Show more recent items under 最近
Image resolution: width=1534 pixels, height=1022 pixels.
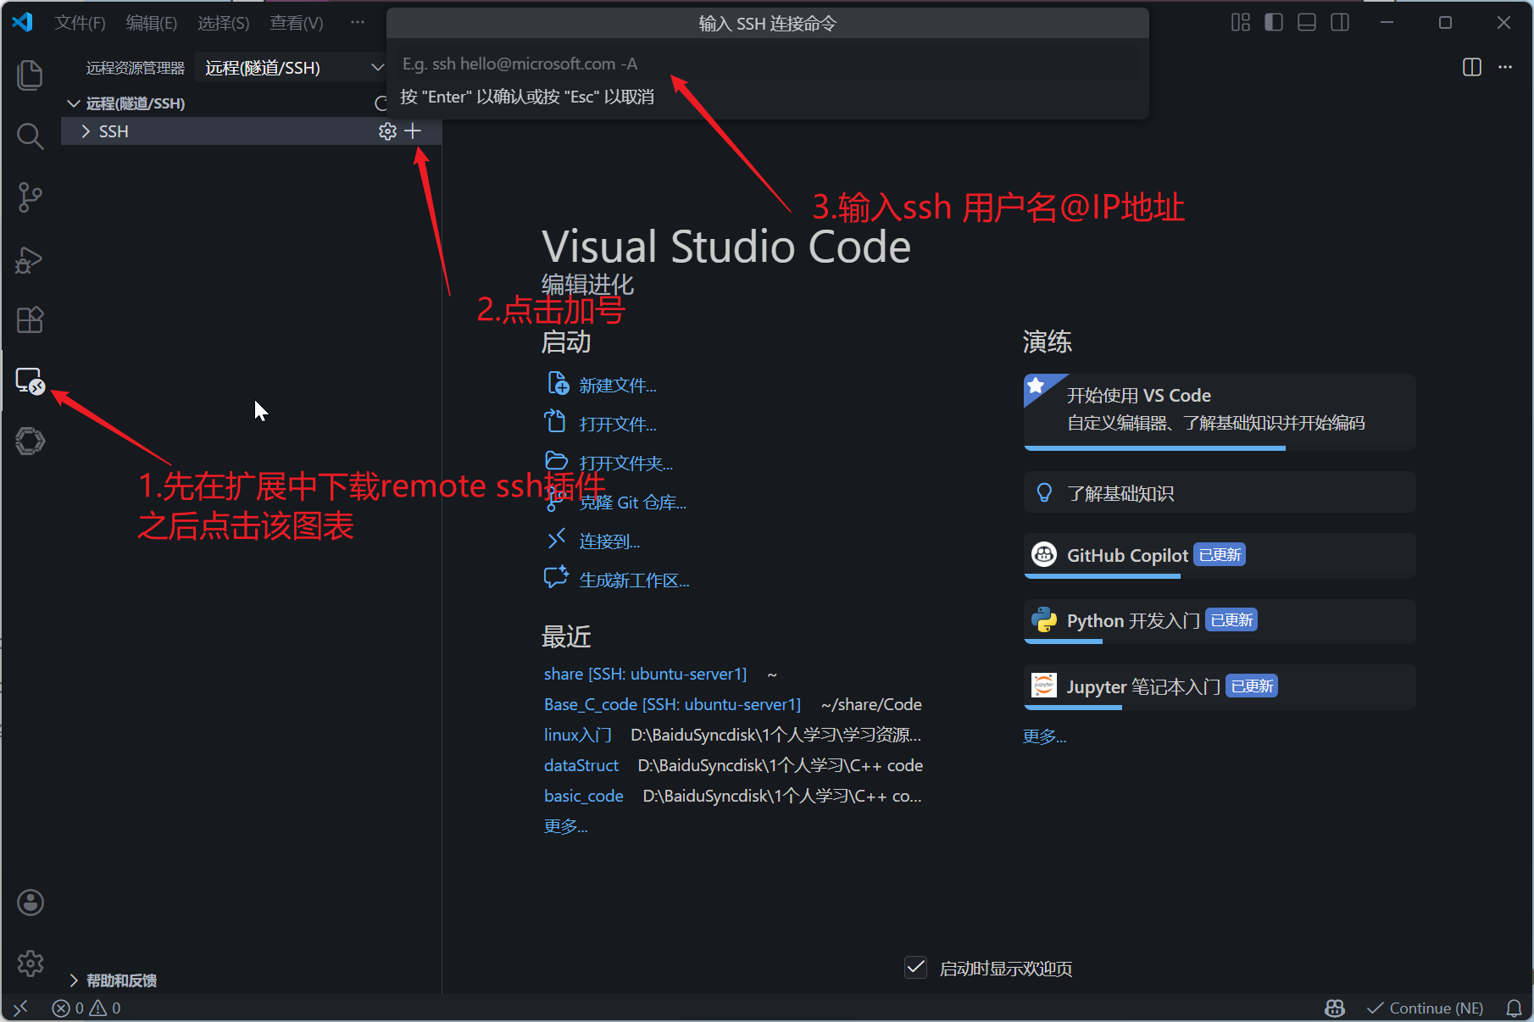coord(566,826)
